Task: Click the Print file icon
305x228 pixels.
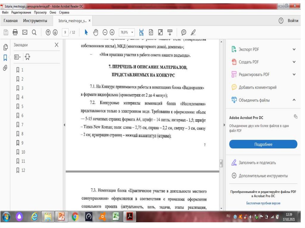Action: [x=15, y=32]
